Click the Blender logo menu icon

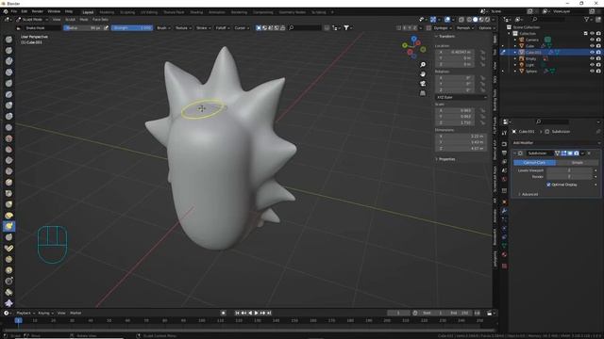click(x=6, y=12)
